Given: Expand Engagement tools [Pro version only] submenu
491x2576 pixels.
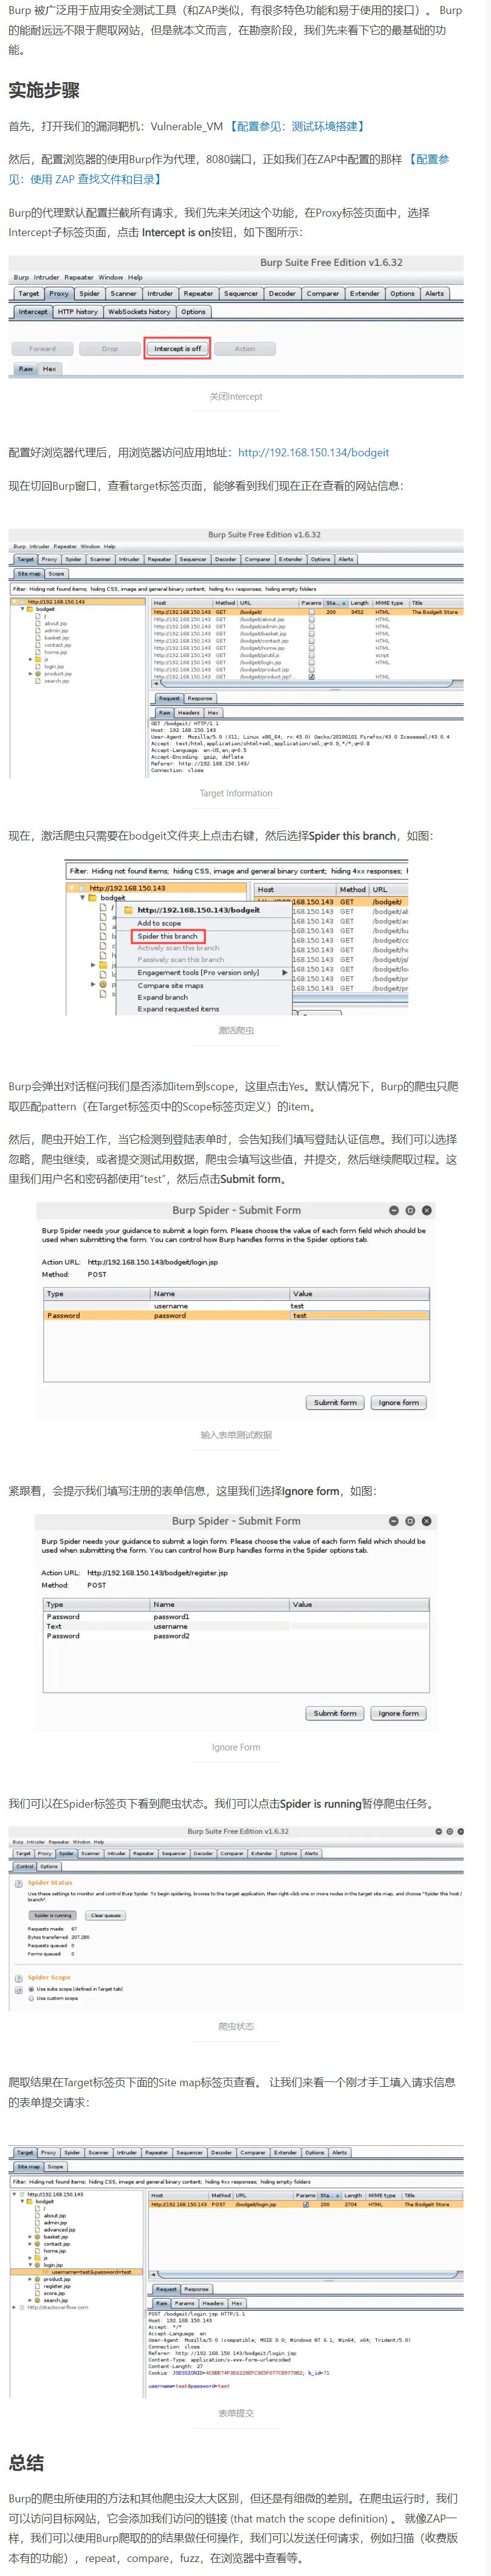Looking at the screenshot, I should point(204,973).
